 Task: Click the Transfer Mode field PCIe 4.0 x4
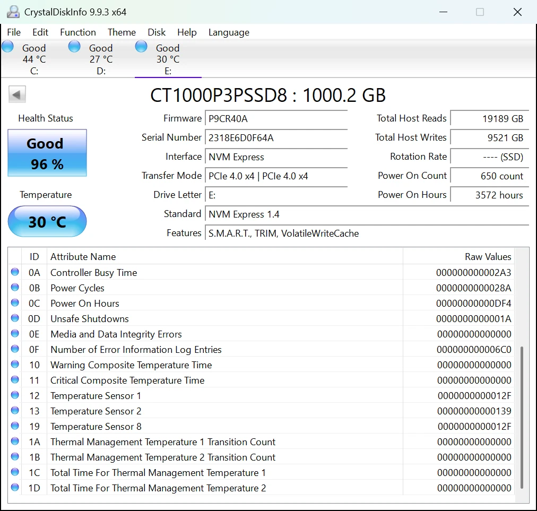pyautogui.click(x=276, y=176)
